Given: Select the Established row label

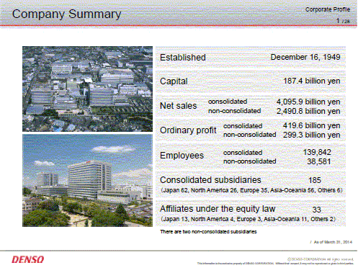Looking at the screenshot, I should 183,58.
